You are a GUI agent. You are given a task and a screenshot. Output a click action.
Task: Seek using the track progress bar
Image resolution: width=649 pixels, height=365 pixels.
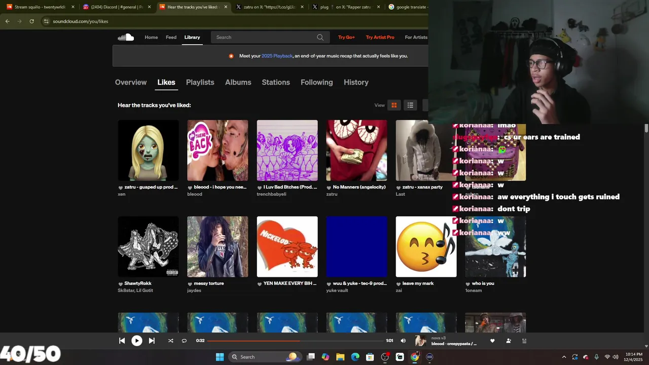click(x=295, y=341)
